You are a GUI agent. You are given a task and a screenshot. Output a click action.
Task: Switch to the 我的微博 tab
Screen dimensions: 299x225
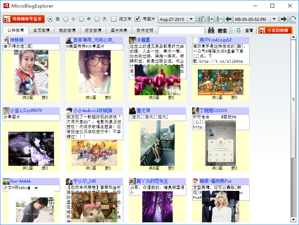67,30
